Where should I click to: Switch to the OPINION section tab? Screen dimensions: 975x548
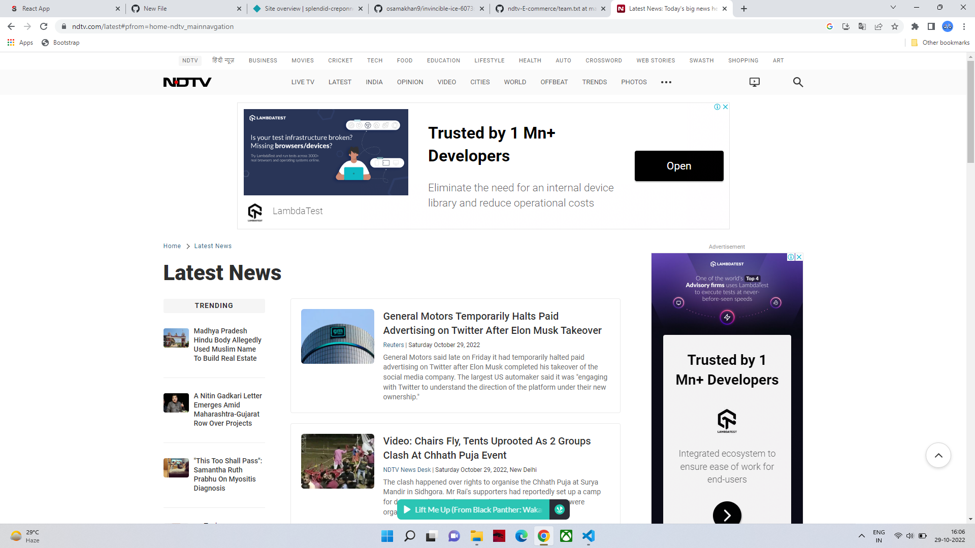(410, 82)
